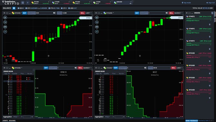
Task: Open ETHUSD chart panel menu icon
Action: coord(96,13)
